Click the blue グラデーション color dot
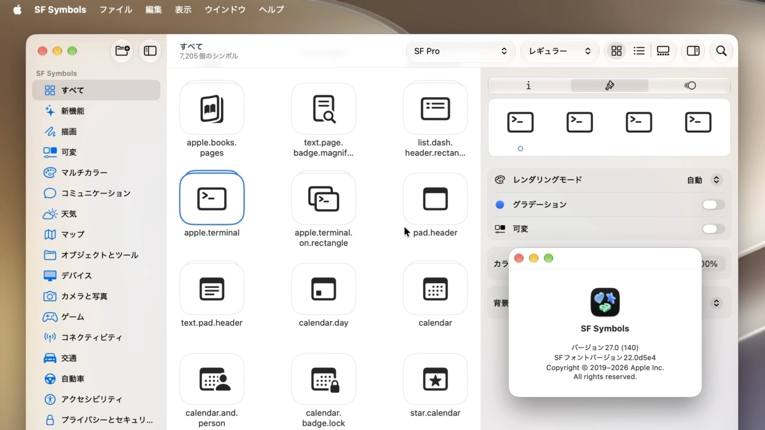765x430 pixels. point(500,205)
